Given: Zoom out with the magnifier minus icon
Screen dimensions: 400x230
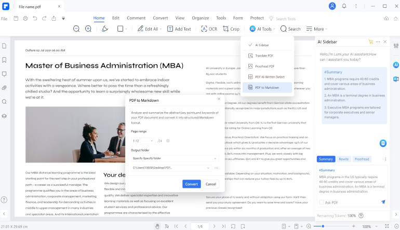Looking at the screenshot, I should click(x=76, y=29).
